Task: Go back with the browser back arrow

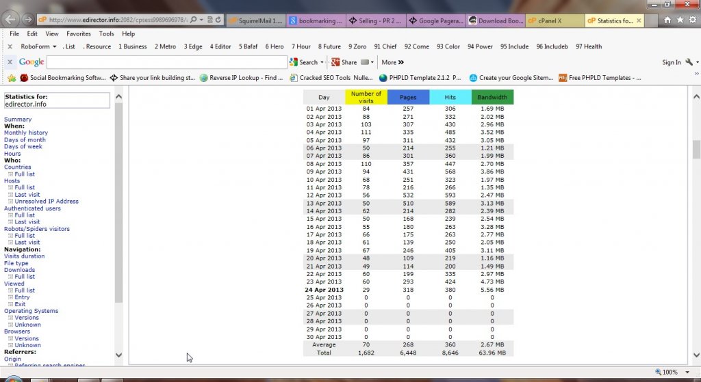Action: pyautogui.click(x=11, y=20)
